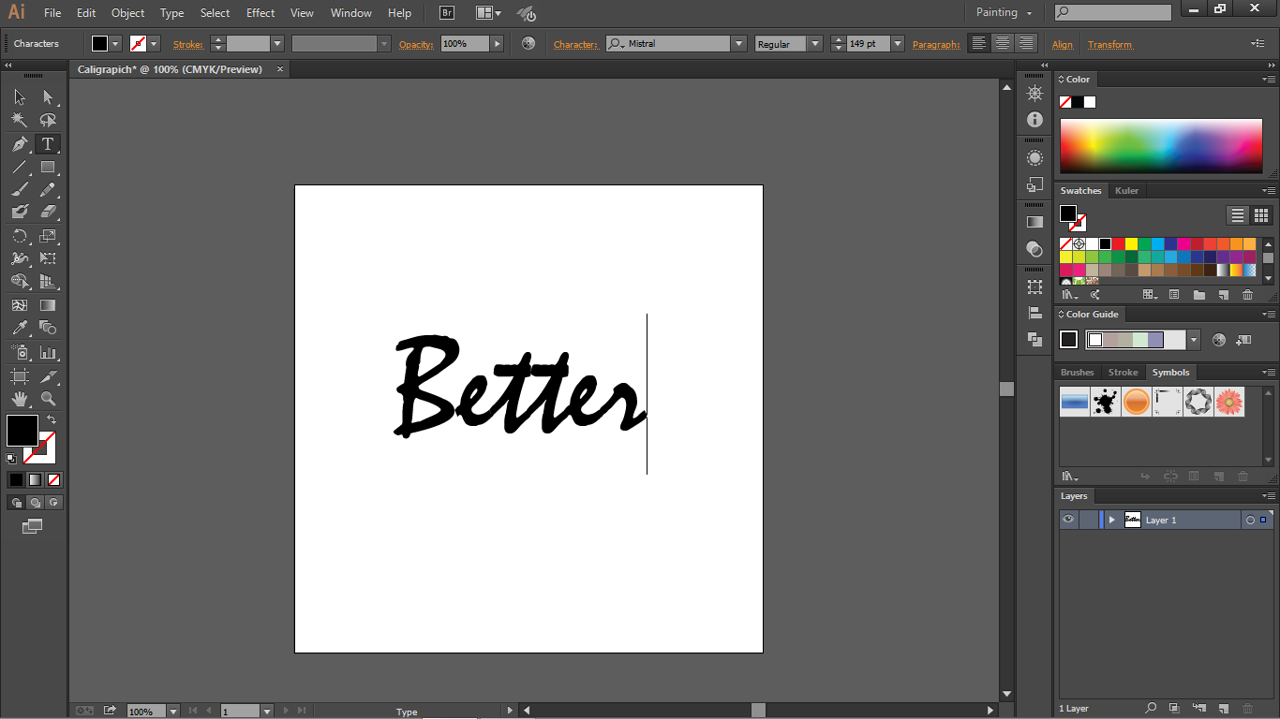This screenshot has width=1280, height=719.
Task: Align text left in Paragraph
Action: coord(979,43)
